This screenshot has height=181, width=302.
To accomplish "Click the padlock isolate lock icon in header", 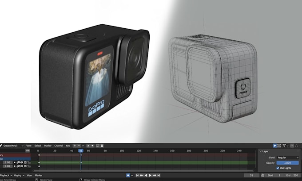I will pos(102,146).
